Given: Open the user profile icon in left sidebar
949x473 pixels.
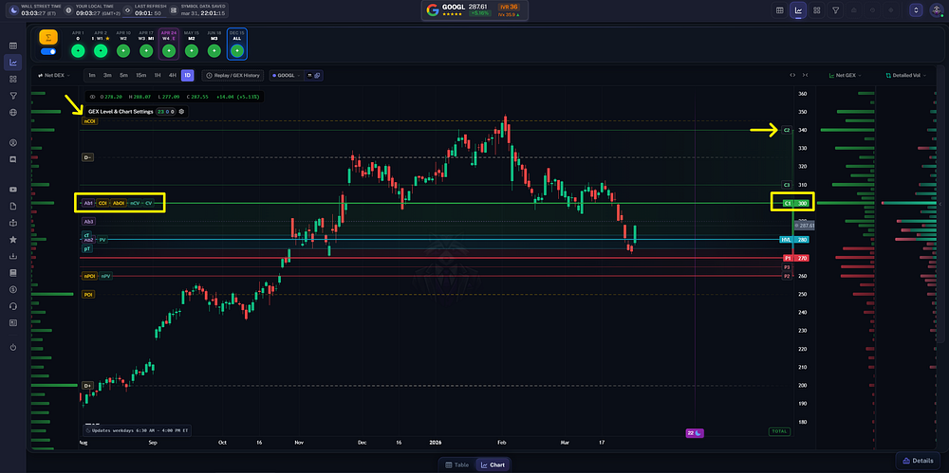Looking at the screenshot, I should pyautogui.click(x=12, y=143).
